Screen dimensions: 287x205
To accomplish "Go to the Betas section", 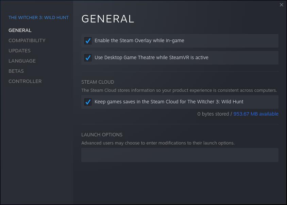I will pos(16,71).
